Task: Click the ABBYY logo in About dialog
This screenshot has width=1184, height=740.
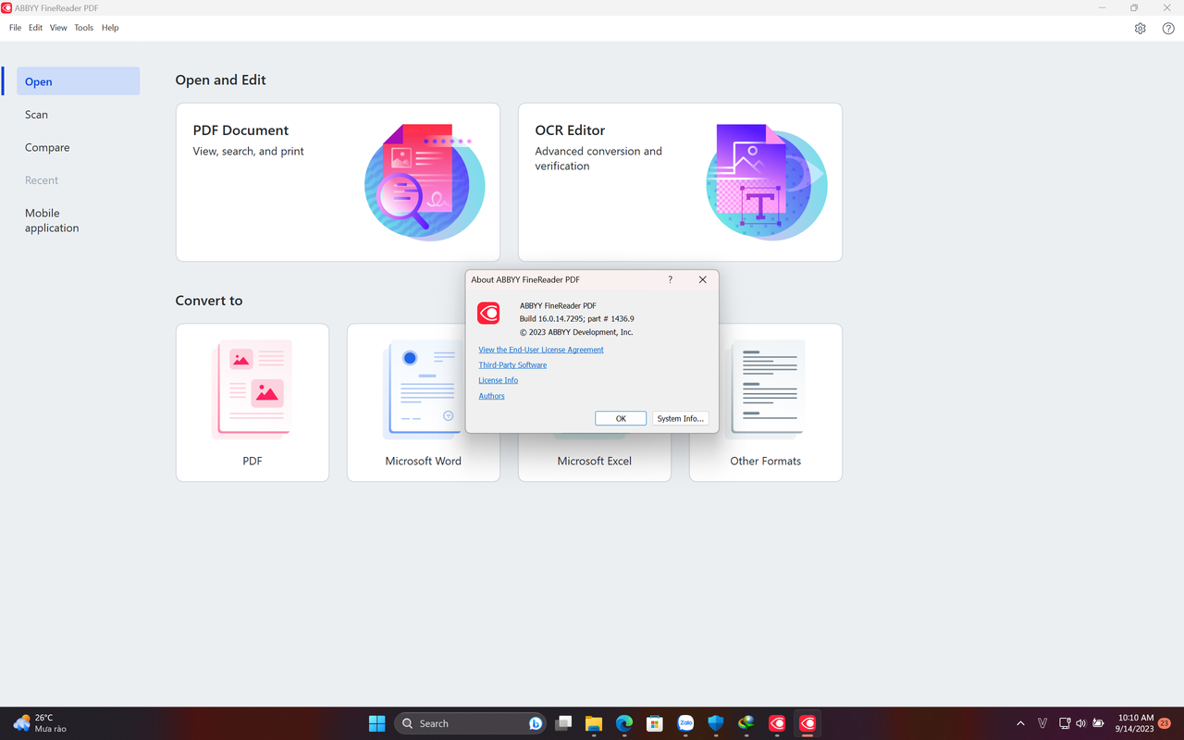Action: click(488, 313)
